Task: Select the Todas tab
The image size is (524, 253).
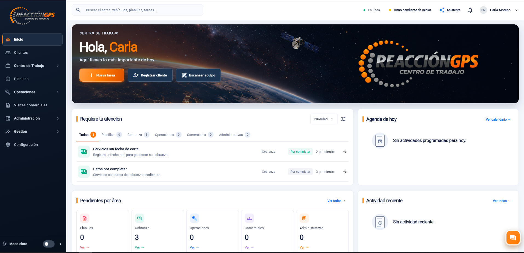Action: (87, 135)
